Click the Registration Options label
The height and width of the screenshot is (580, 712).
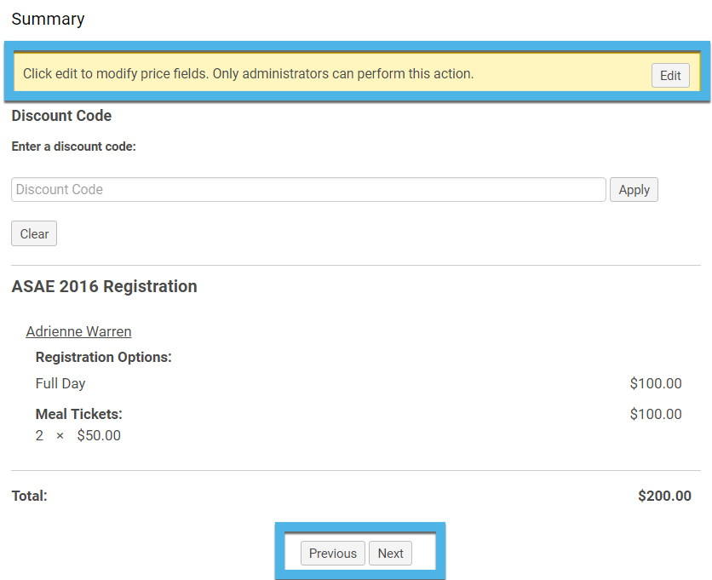104,357
